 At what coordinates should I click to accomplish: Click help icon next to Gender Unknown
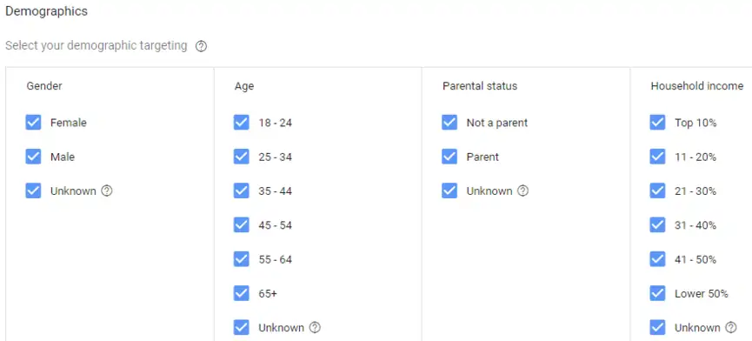pos(107,191)
